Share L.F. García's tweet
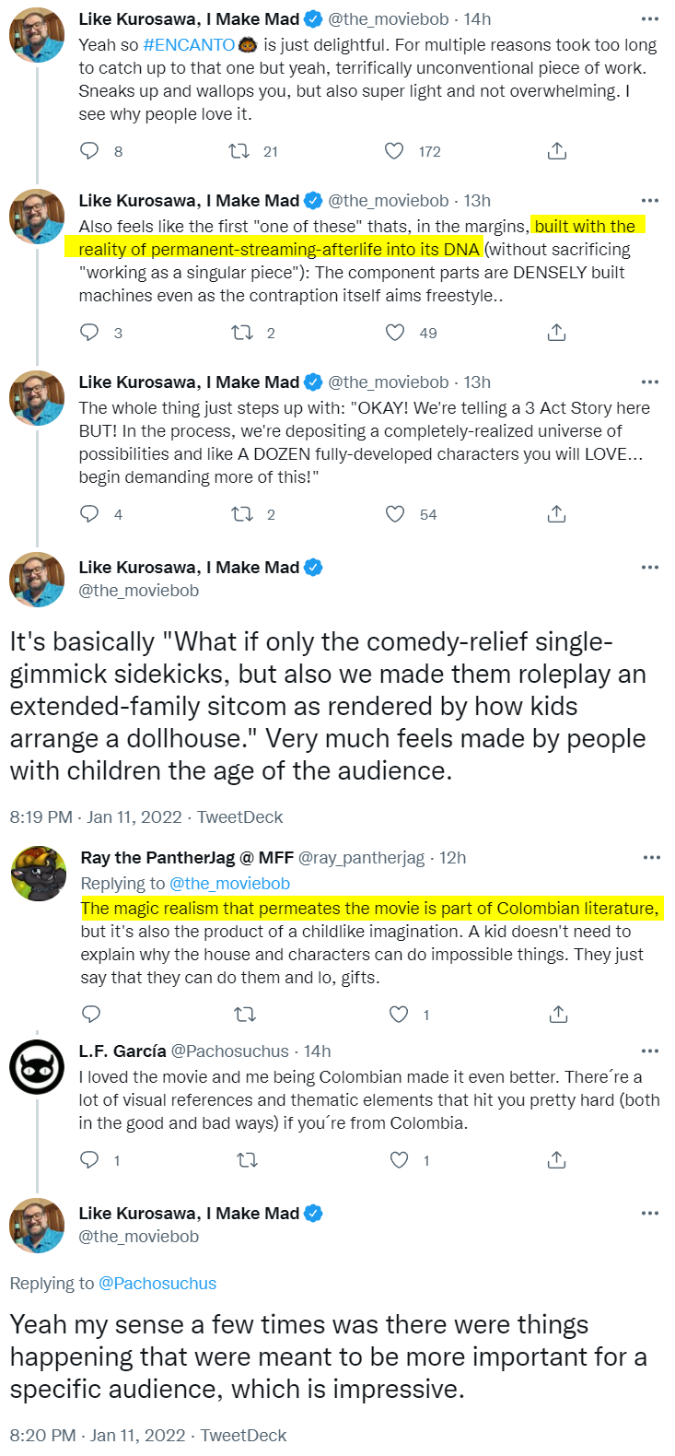Screen dimensions: 675x1456 pyautogui.click(x=557, y=1160)
